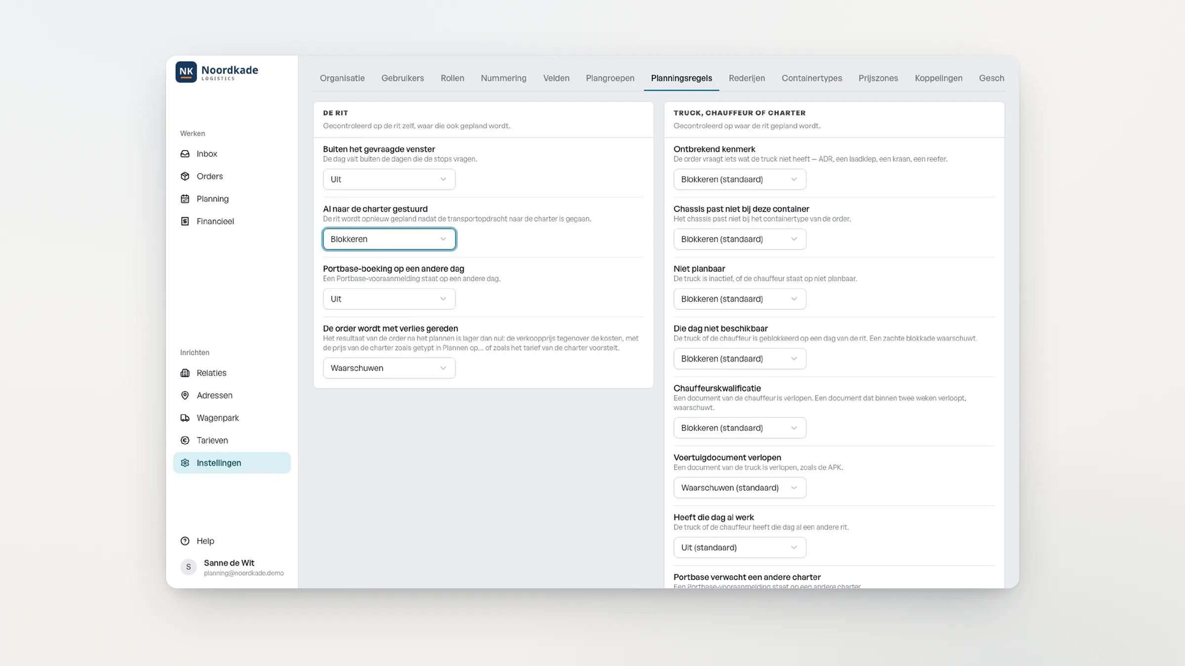Screen dimensions: 1185x666
Task: Open the 'Die dag niet beschikbaar' dropdown
Action: click(740, 359)
